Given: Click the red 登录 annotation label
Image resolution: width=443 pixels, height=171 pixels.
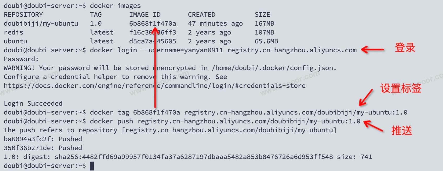Looking at the screenshot, I should click(x=405, y=48).
